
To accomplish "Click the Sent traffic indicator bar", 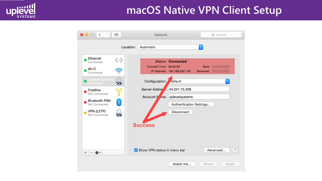I will tap(221, 67).
